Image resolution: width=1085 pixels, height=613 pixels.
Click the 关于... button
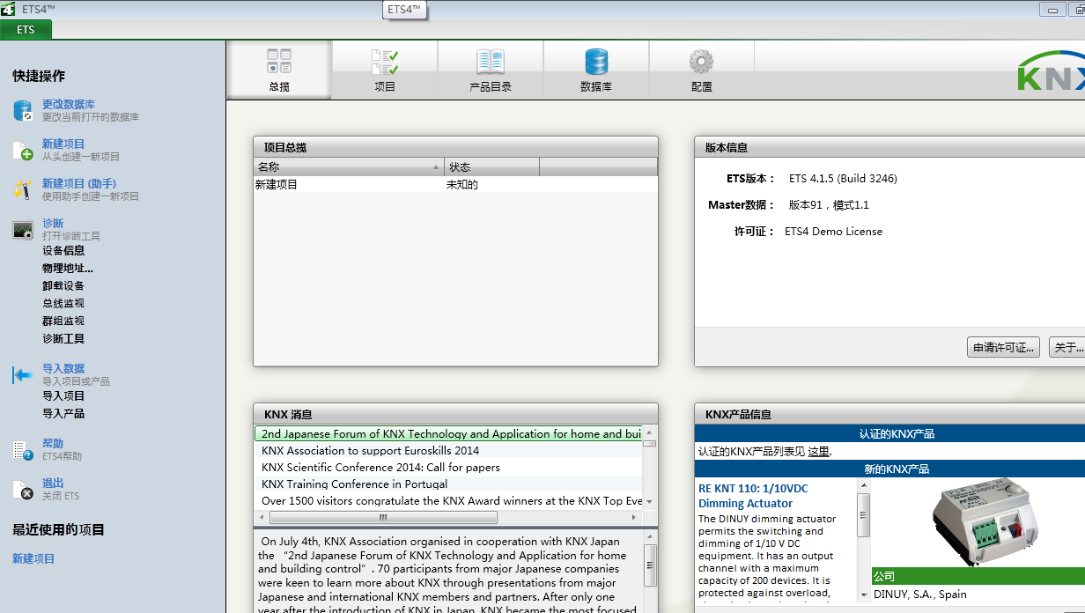(1068, 348)
